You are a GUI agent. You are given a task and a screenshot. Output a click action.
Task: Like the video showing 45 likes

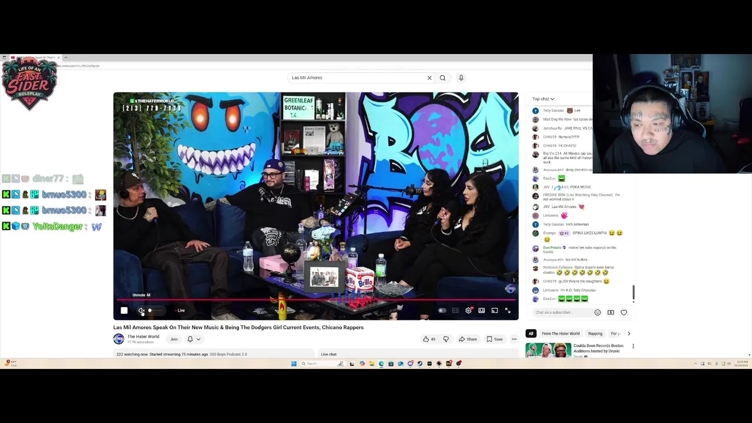pyautogui.click(x=429, y=339)
